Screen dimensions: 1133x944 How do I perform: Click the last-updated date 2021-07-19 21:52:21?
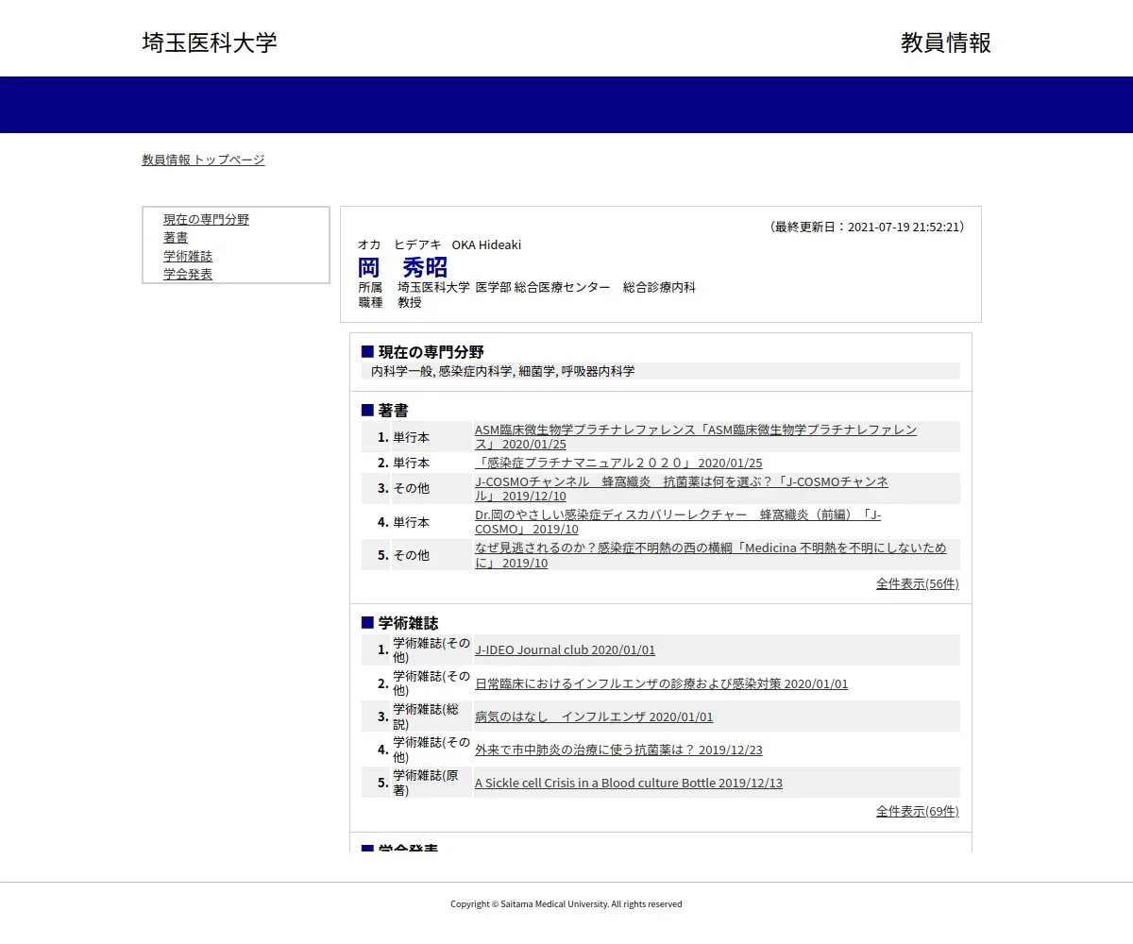905,227
